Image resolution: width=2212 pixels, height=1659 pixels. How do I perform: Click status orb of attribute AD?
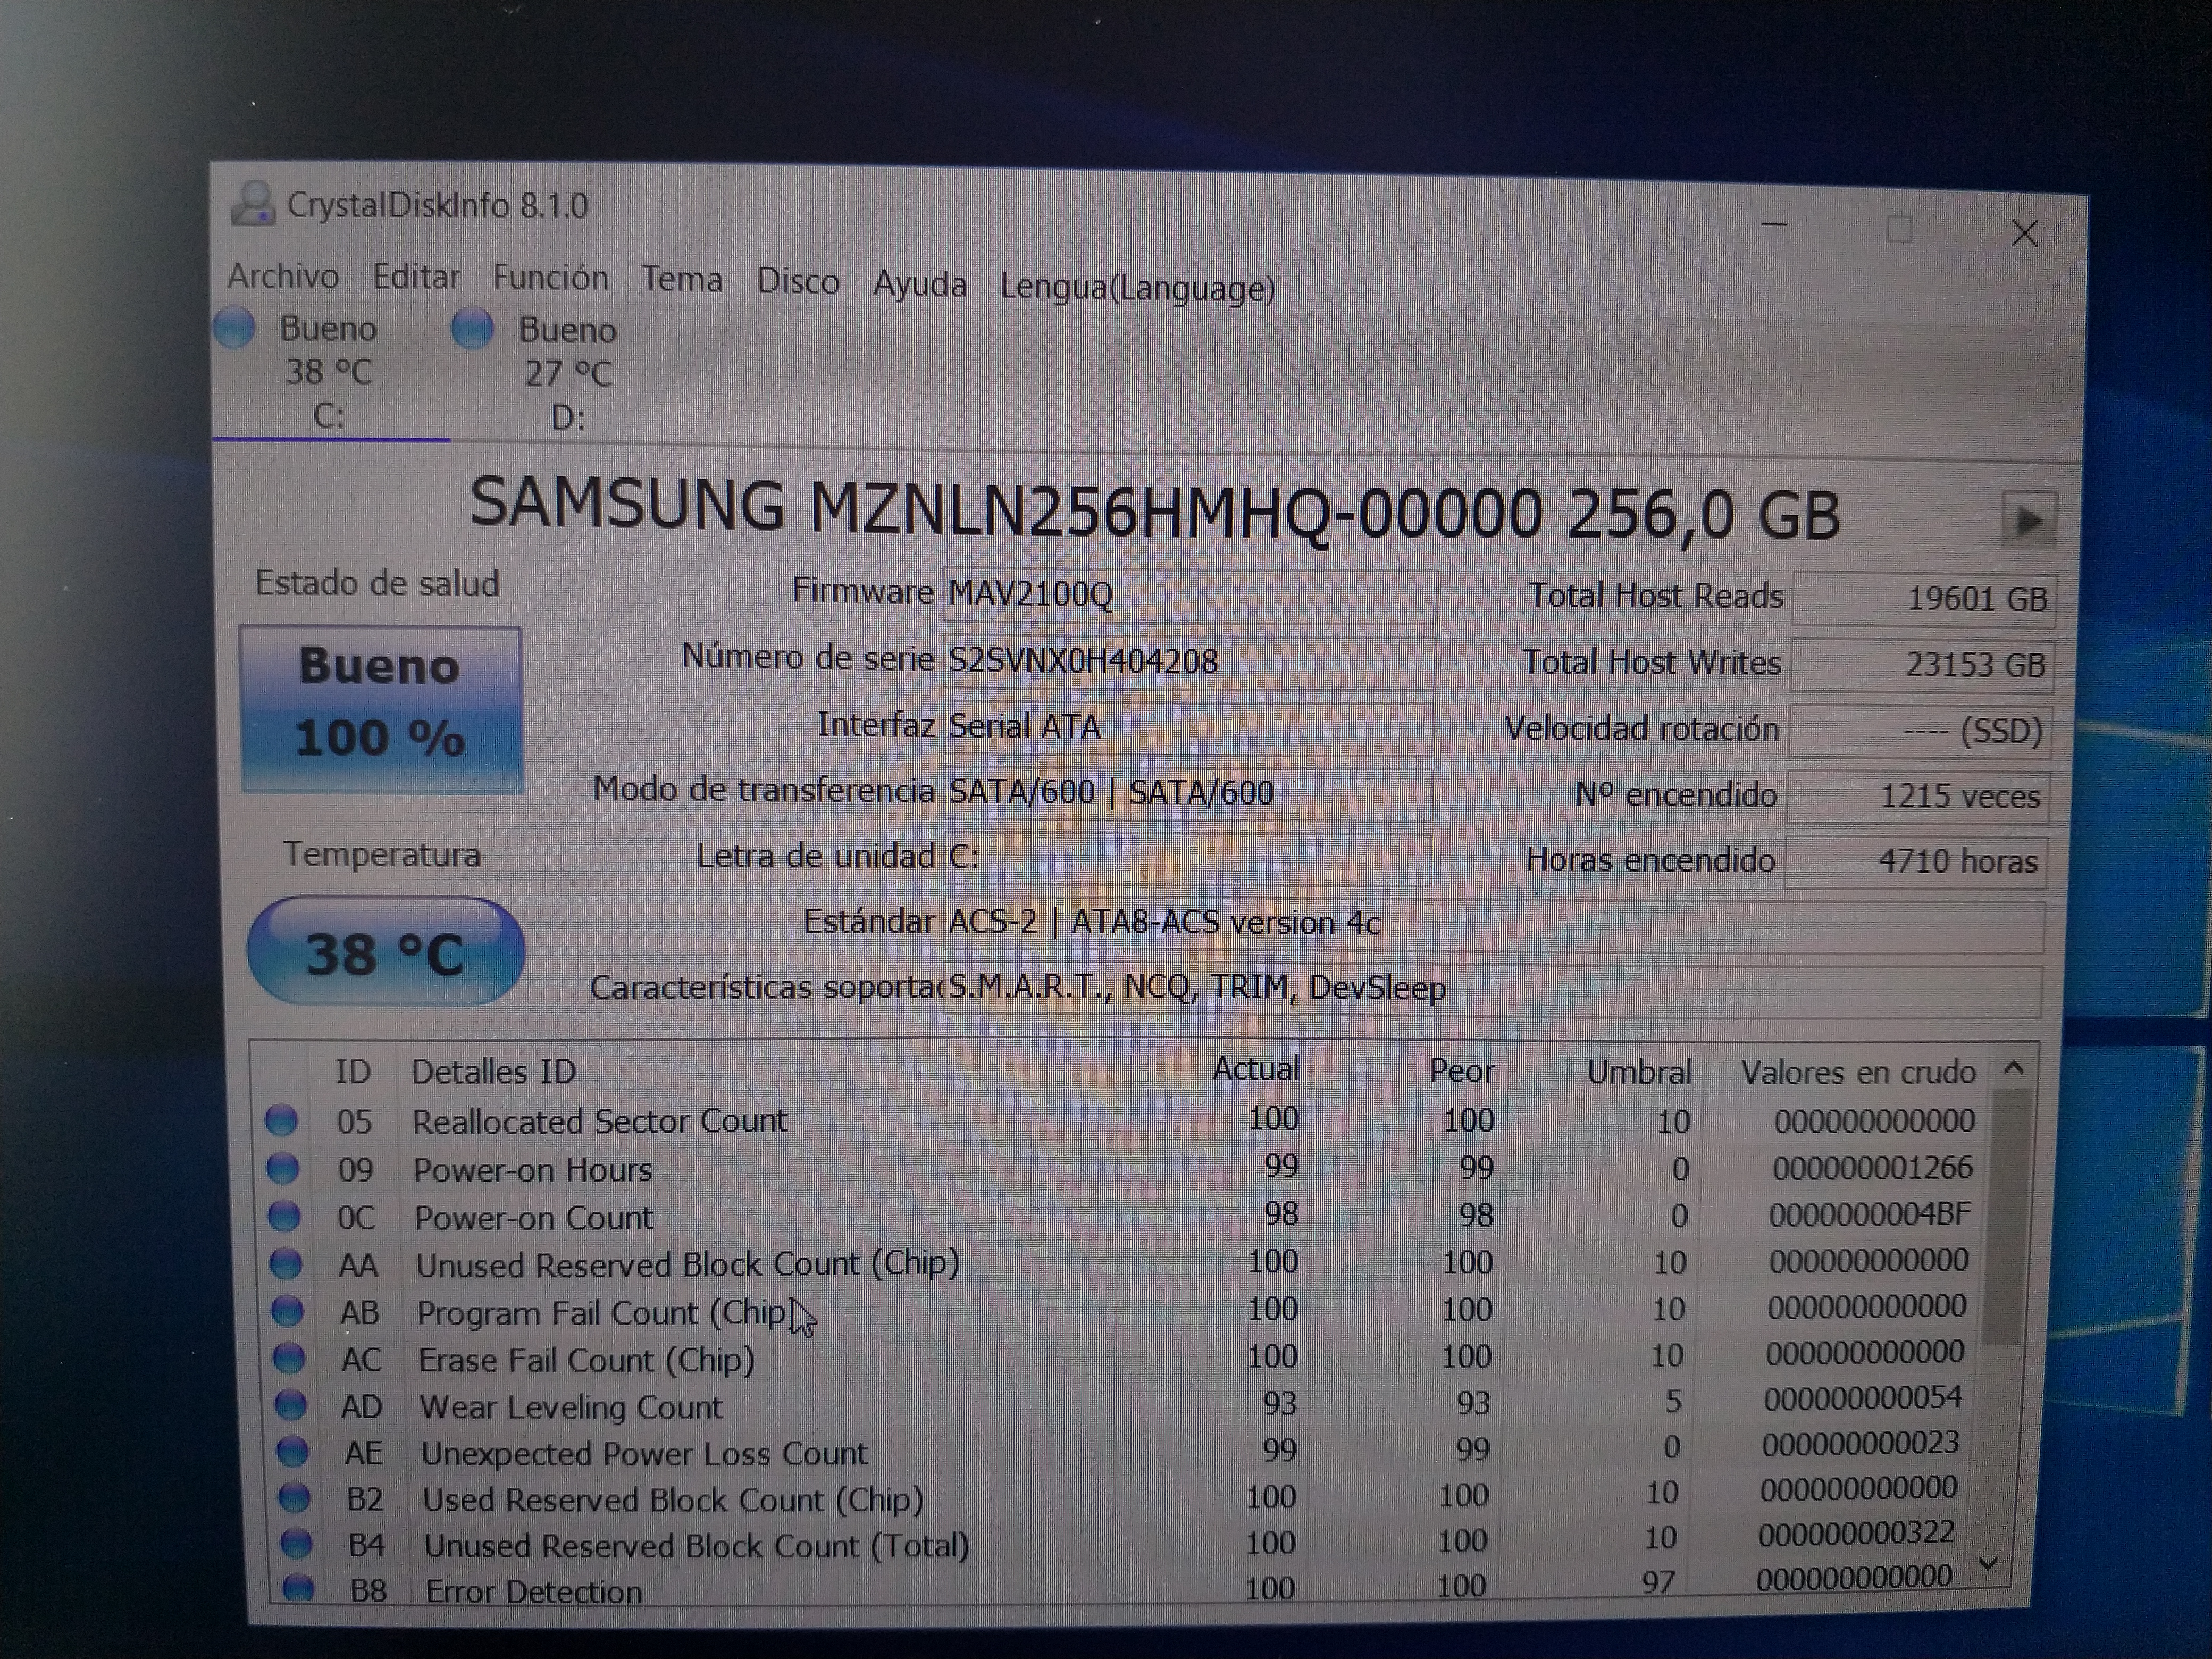(x=291, y=1404)
